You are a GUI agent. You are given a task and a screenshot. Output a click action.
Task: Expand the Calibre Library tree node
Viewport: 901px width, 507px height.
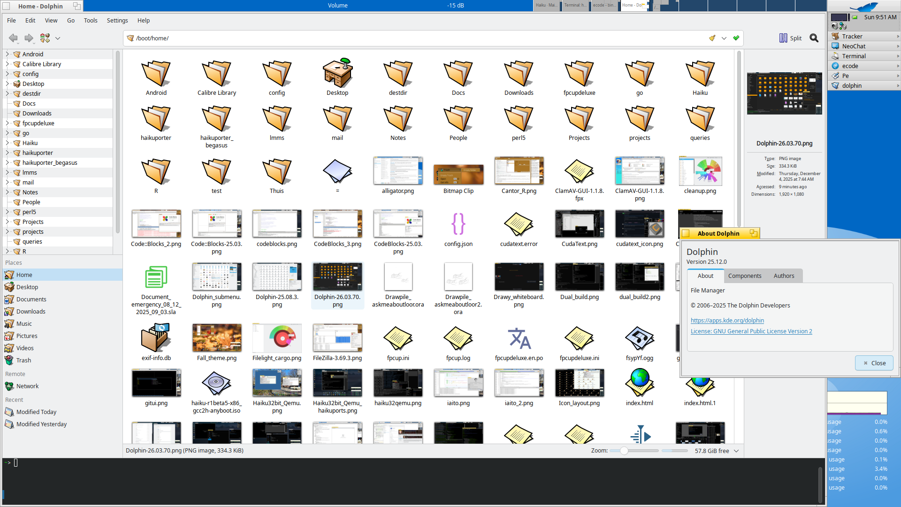[x=8, y=64]
